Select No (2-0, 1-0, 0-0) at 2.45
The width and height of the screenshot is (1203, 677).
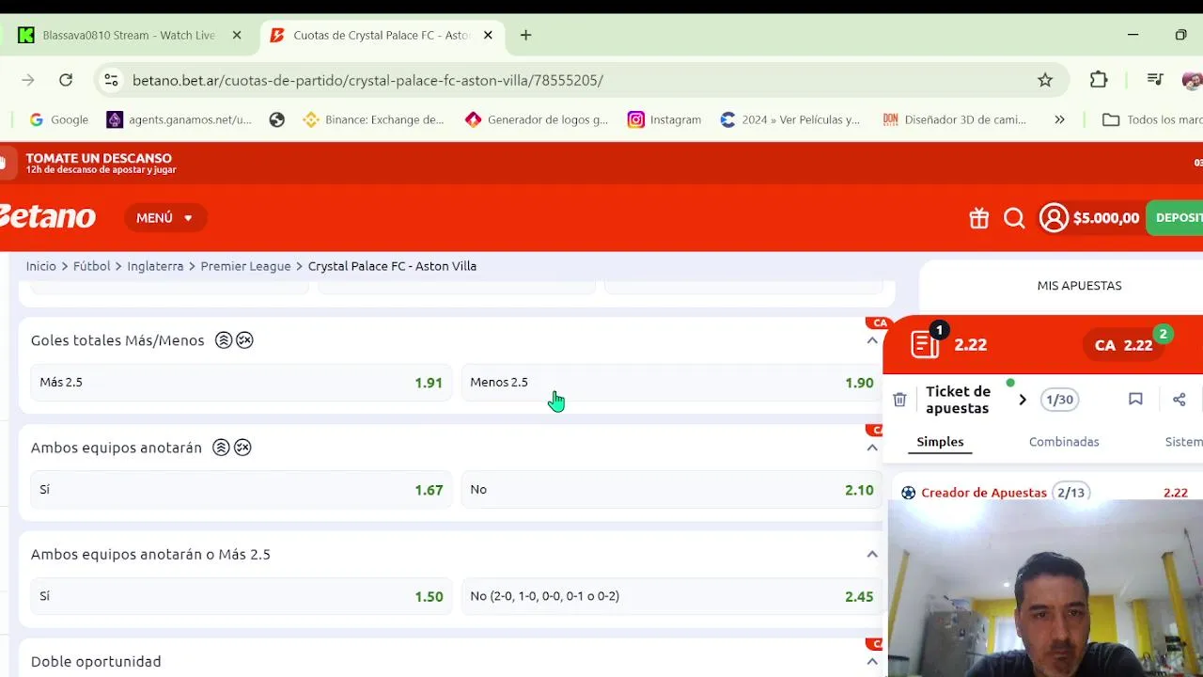(x=672, y=596)
